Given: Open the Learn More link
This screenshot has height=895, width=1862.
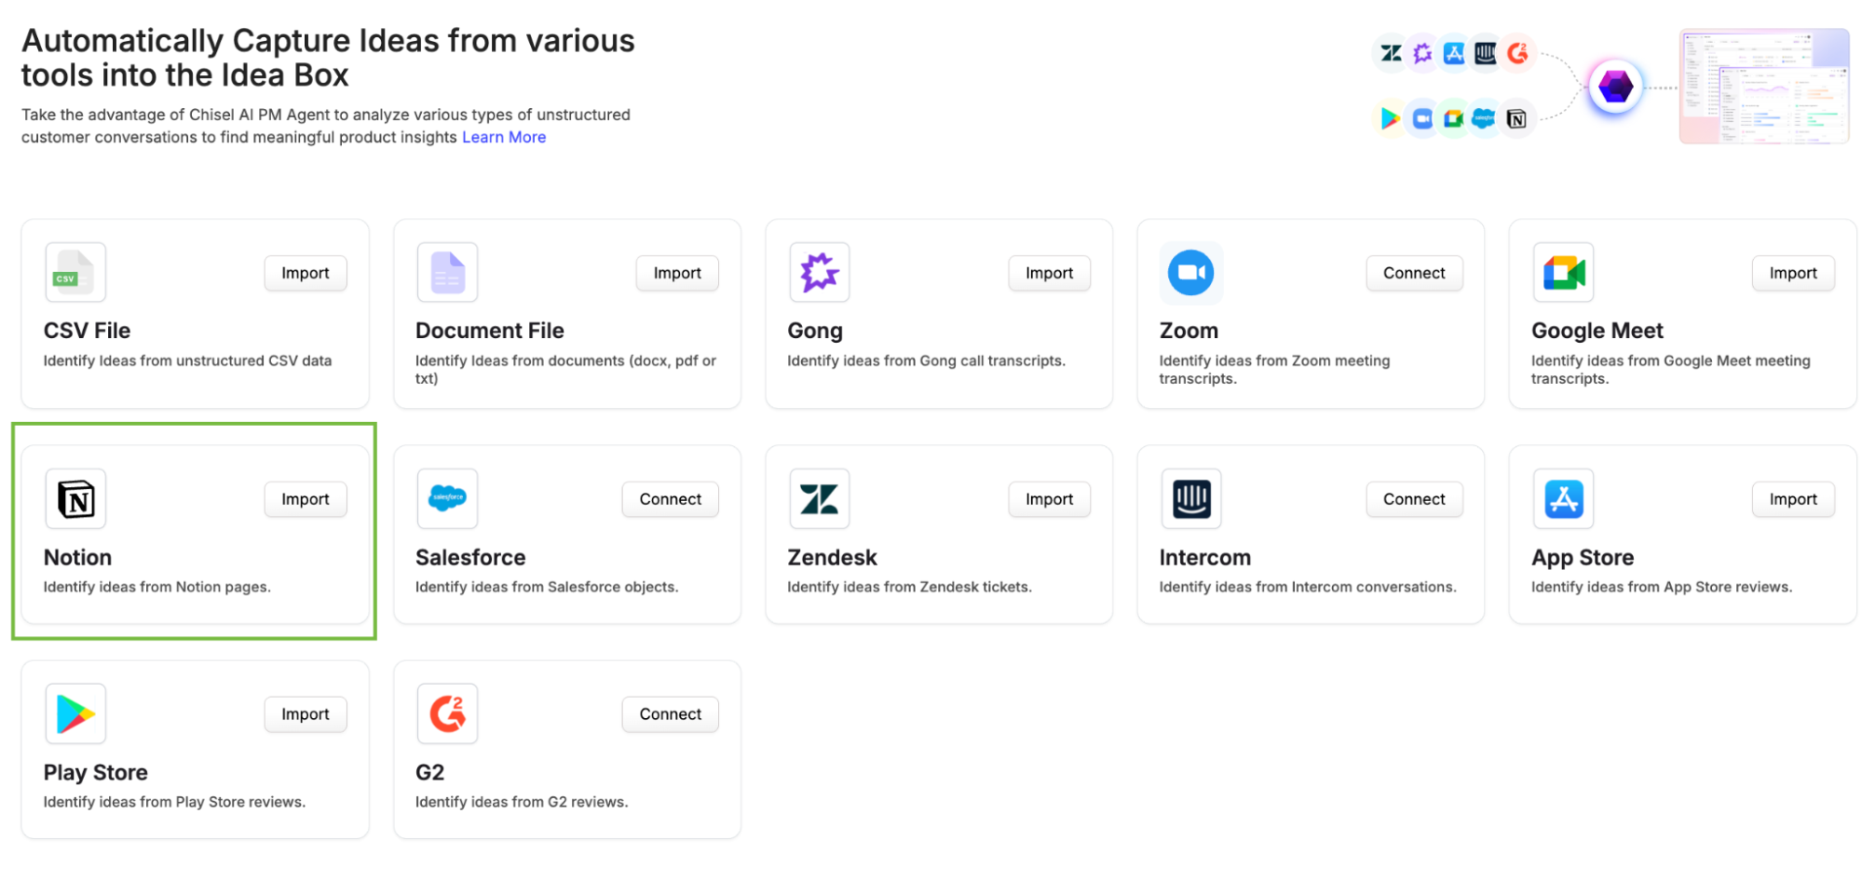Looking at the screenshot, I should tap(504, 138).
